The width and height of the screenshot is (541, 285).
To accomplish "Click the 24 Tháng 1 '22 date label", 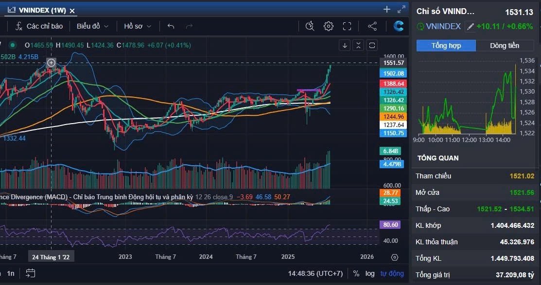I will pos(51,257).
